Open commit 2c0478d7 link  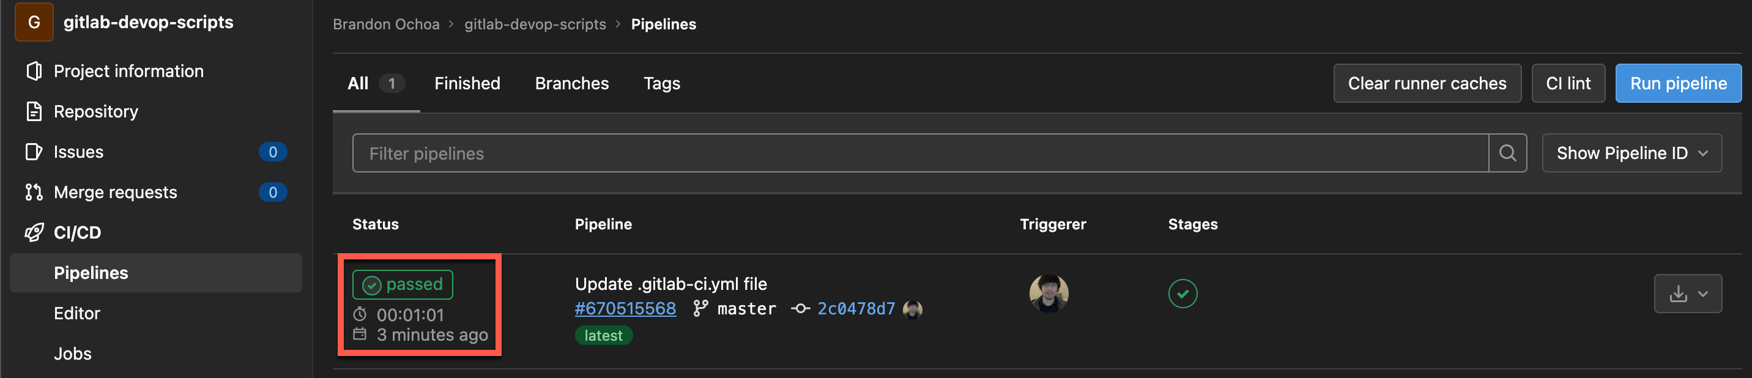pyautogui.click(x=856, y=309)
